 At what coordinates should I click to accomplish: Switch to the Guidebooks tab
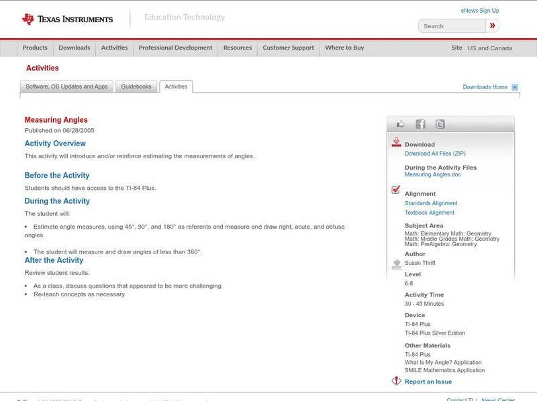click(x=136, y=87)
